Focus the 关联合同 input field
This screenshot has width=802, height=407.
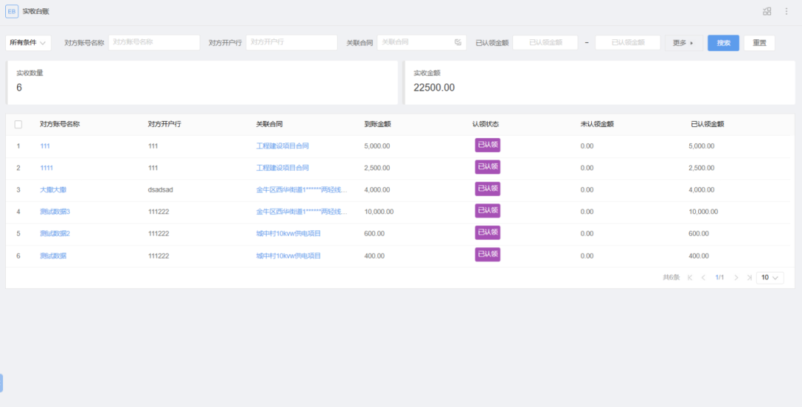coord(422,42)
